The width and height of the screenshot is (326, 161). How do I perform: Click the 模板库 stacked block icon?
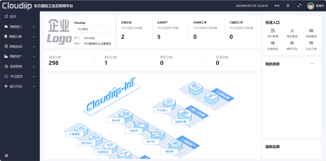point(176,145)
